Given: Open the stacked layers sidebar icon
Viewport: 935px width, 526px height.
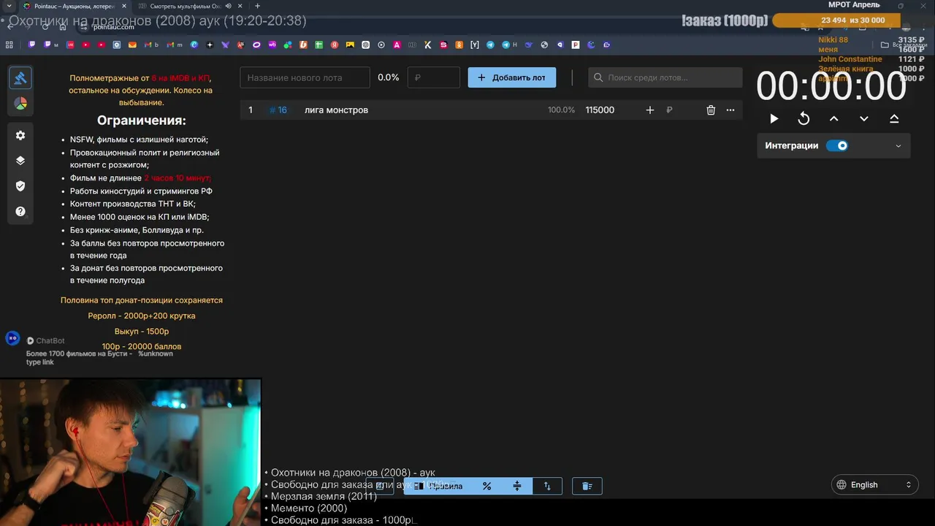Looking at the screenshot, I should 20,161.
